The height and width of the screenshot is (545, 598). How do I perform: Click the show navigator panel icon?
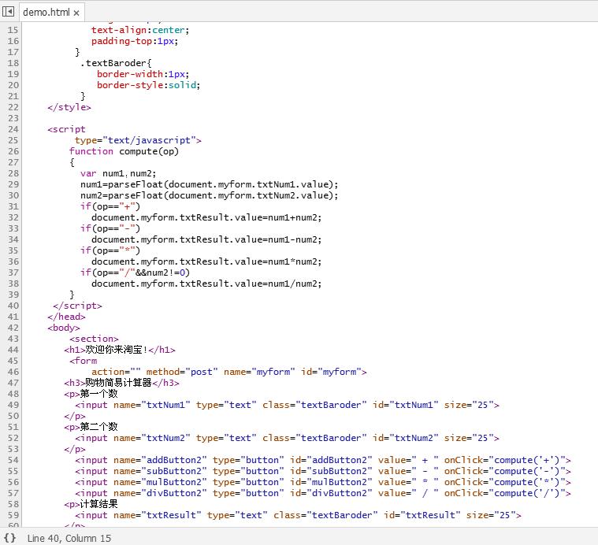pyautogui.click(x=9, y=12)
